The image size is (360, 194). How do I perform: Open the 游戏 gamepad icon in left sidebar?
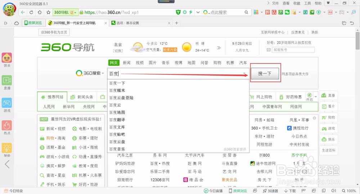[x=7, y=103]
